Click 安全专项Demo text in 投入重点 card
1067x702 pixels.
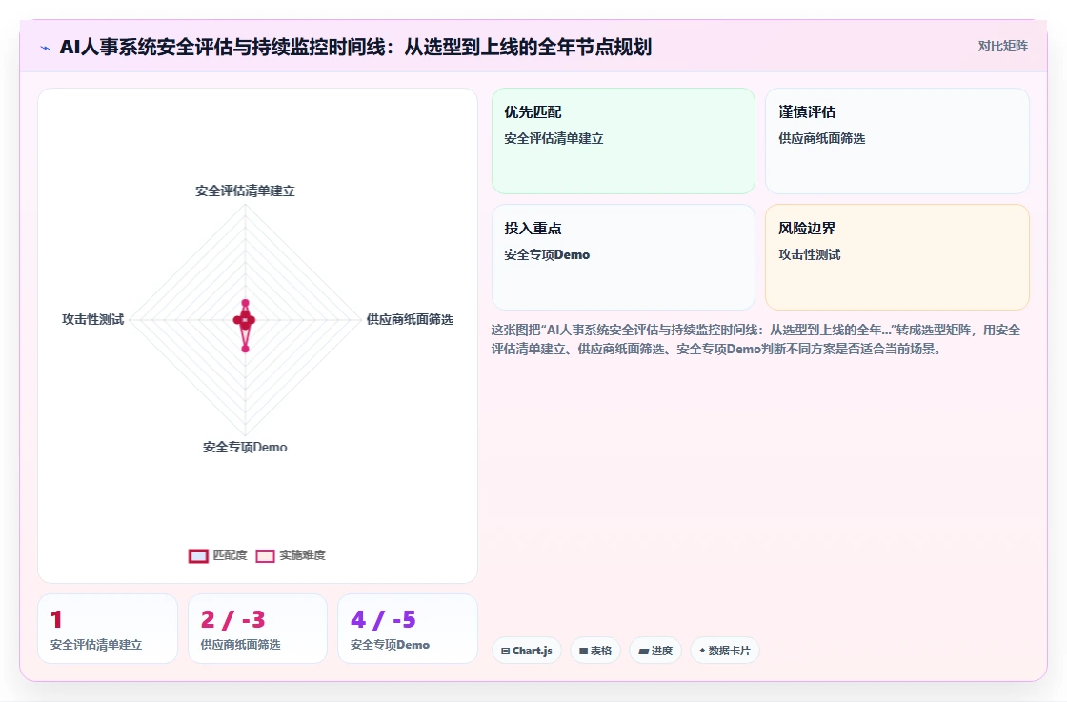click(x=547, y=255)
